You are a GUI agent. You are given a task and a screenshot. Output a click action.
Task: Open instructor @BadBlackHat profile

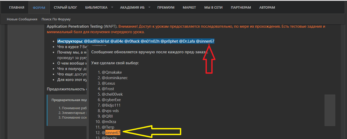coord(96,41)
